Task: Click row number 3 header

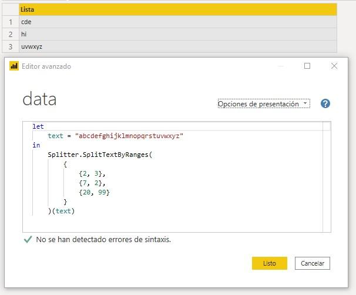Action: [x=11, y=46]
